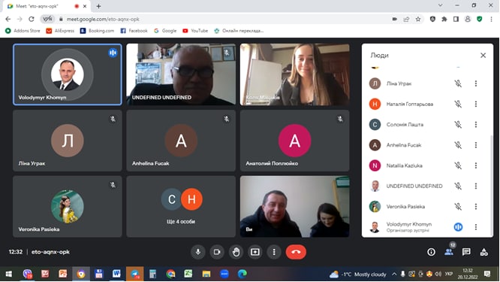This screenshot has width=500, height=282.
Task: Open more options for Anhelina Fucak
Action: point(476,145)
